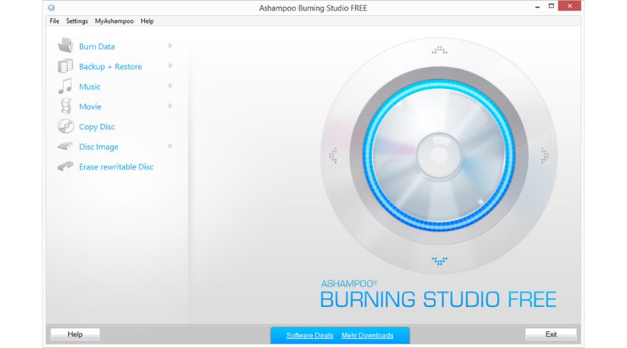Open the Disc Image option
The width and height of the screenshot is (627, 348).
(x=98, y=147)
